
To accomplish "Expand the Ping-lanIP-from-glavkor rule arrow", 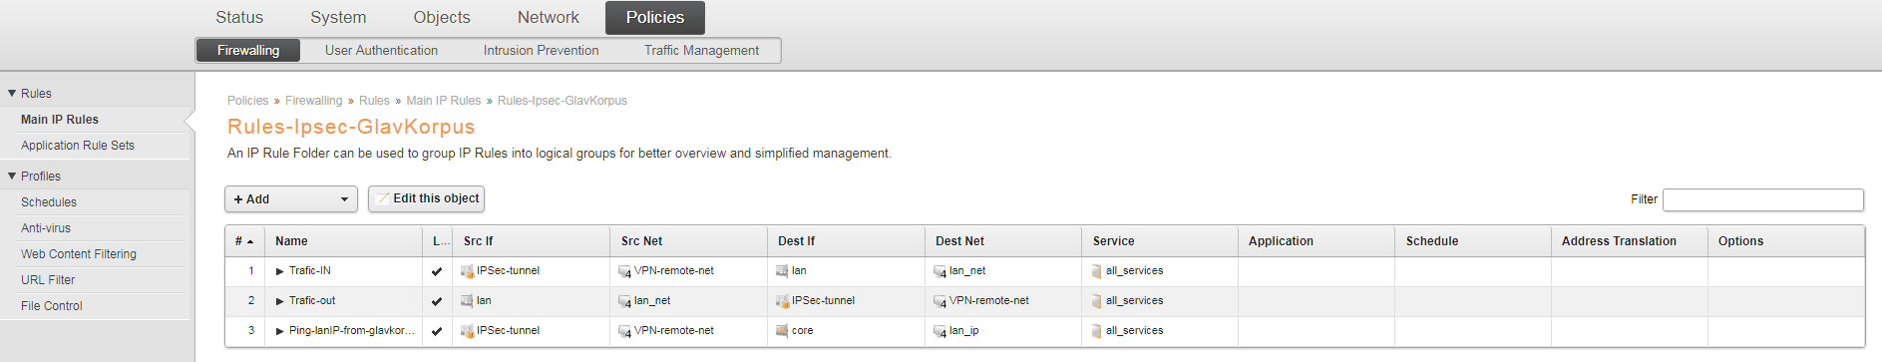I will 280,331.
